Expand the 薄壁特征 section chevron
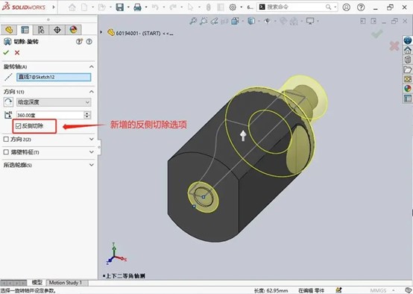The height and width of the screenshot is (294, 413). [x=92, y=152]
